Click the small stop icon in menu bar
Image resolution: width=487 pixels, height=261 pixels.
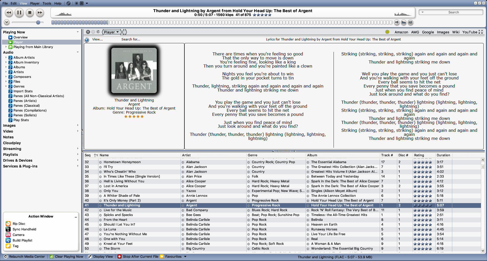(77, 3)
